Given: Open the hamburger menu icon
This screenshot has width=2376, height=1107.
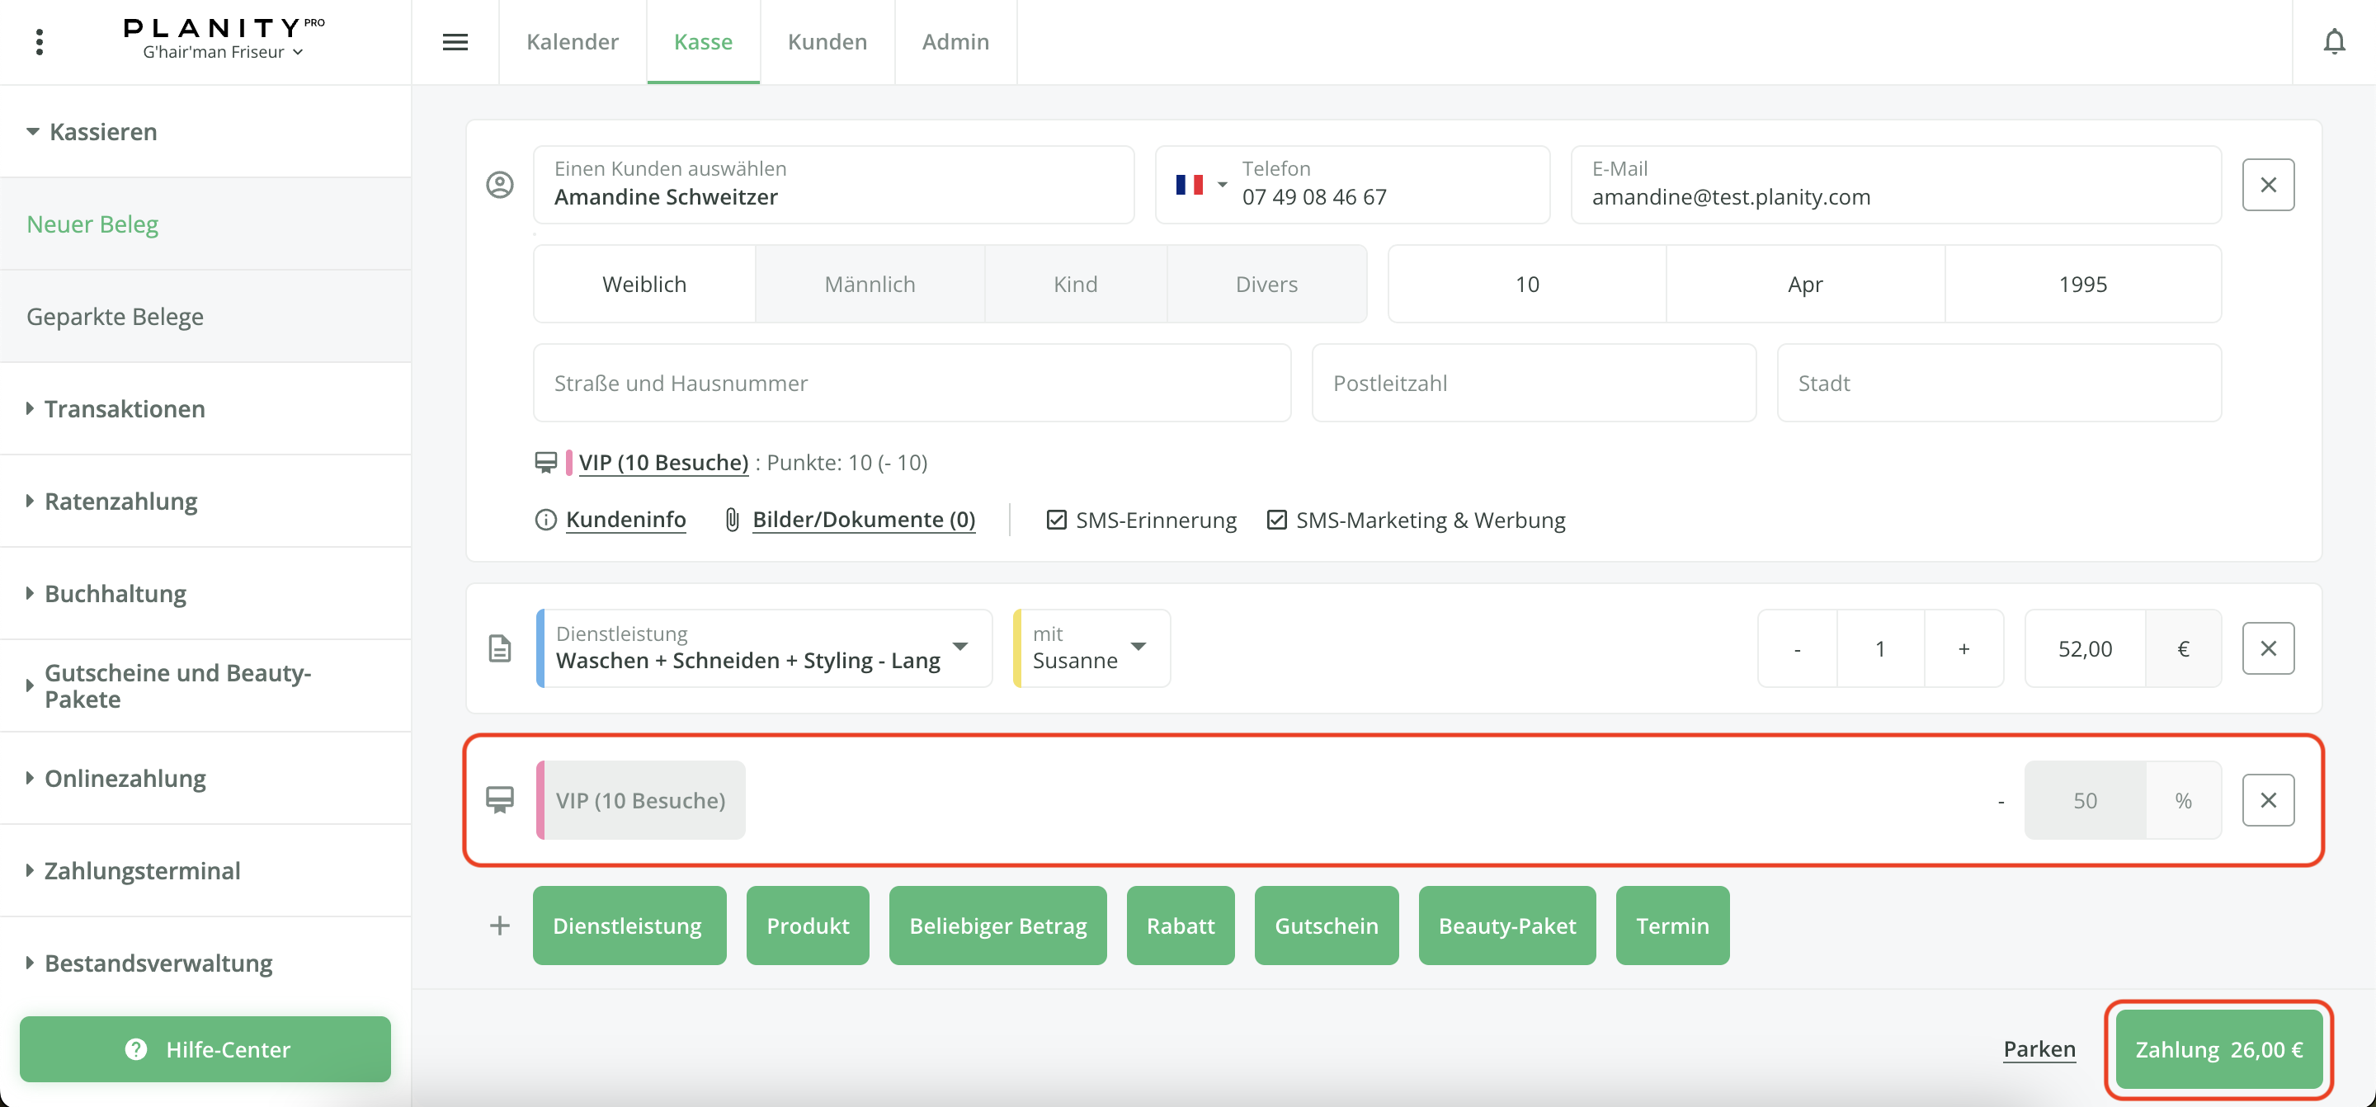Looking at the screenshot, I should (x=455, y=41).
